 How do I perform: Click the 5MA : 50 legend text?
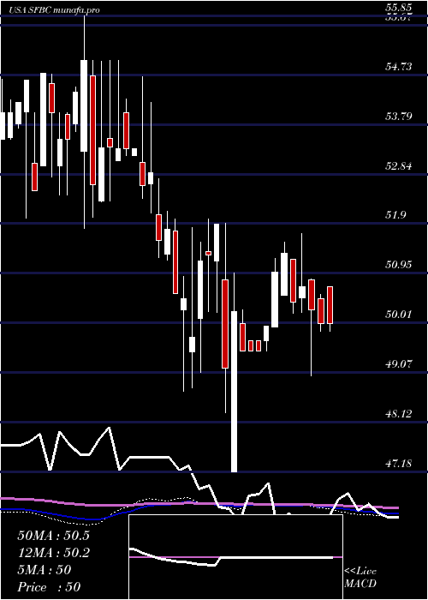pyautogui.click(x=45, y=570)
